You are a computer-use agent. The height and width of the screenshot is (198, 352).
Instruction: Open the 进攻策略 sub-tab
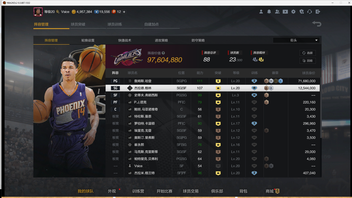pos(161,40)
